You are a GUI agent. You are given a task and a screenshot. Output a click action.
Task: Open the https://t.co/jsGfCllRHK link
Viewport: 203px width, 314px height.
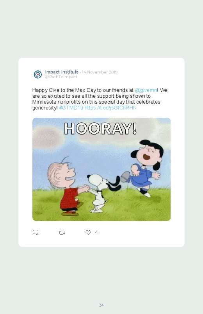110,108
